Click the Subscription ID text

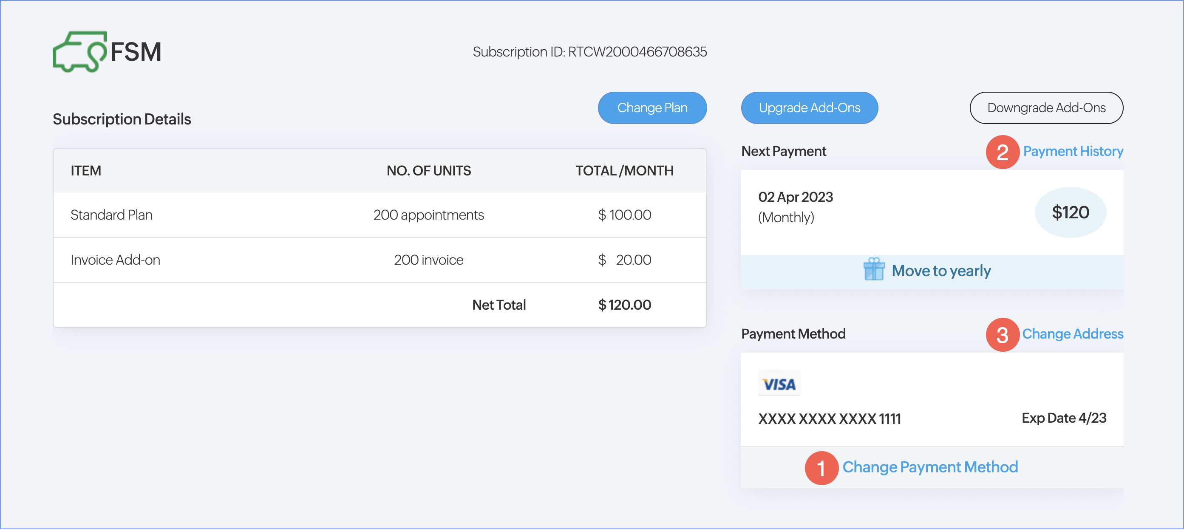pos(589,52)
